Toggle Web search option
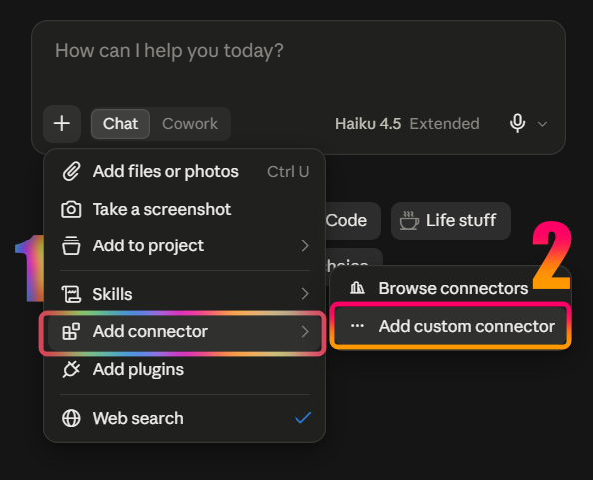This screenshot has width=593, height=480. [186, 418]
